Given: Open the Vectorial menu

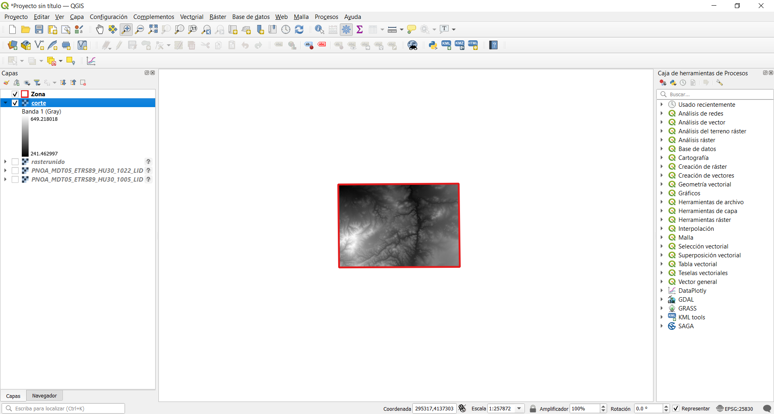Looking at the screenshot, I should tap(191, 17).
